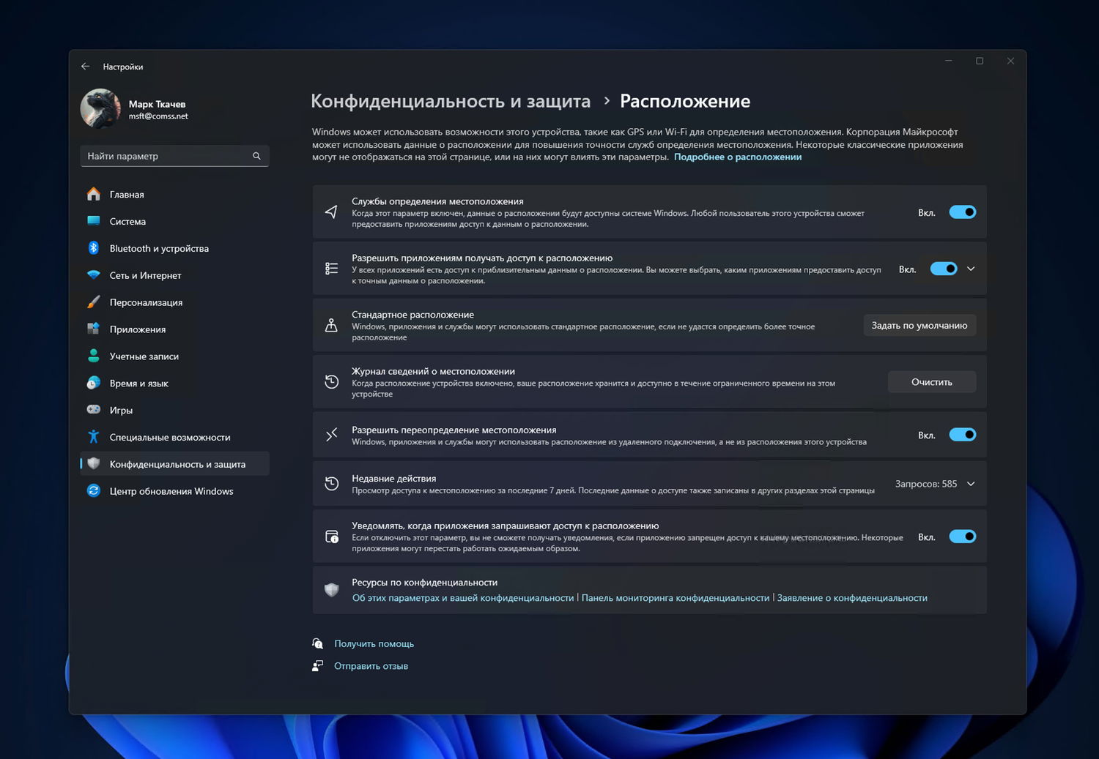
Task: Focus the Найти параметр search field
Action: click(x=174, y=156)
